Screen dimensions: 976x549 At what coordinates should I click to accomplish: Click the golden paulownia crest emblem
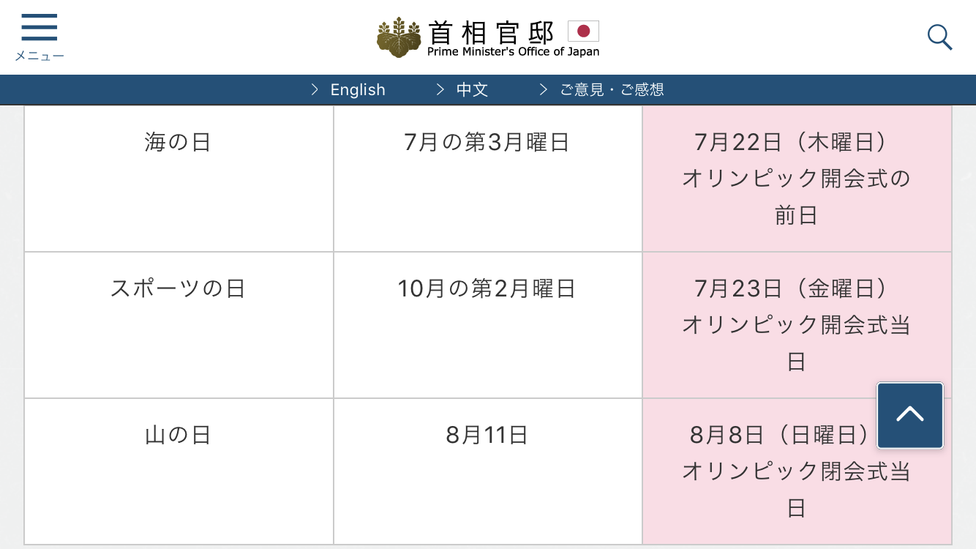pyautogui.click(x=399, y=37)
